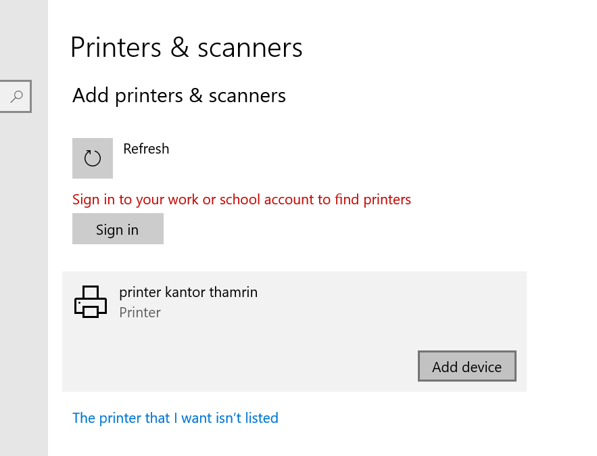Screen dimensions: 597x456
Task: Select the printer kantor thamrin name
Action: [188, 292]
